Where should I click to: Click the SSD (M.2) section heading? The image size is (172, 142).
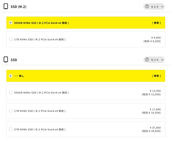pyautogui.click(x=18, y=7)
